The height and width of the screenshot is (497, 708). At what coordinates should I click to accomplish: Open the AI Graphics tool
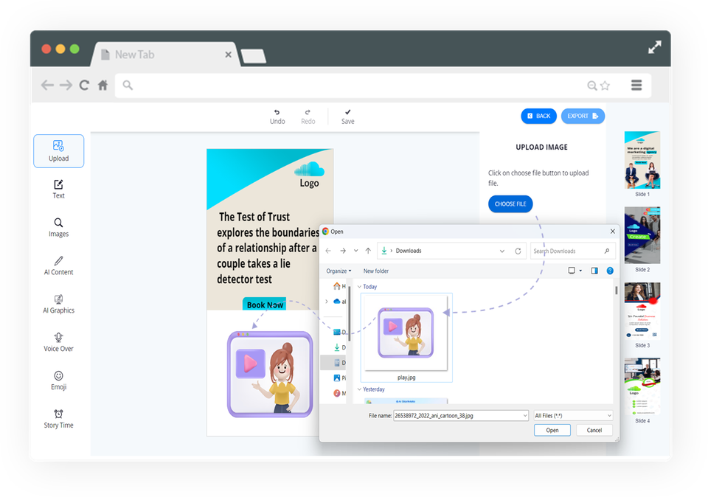[59, 305]
